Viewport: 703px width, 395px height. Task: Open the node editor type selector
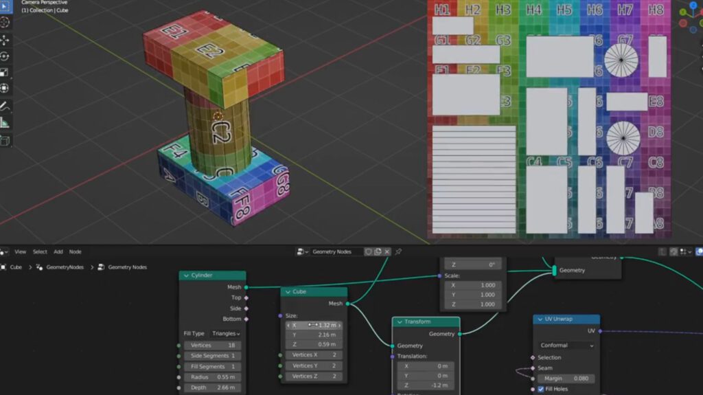tap(4, 252)
